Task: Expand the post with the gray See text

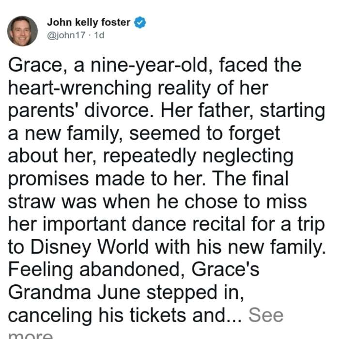Action: (266, 315)
